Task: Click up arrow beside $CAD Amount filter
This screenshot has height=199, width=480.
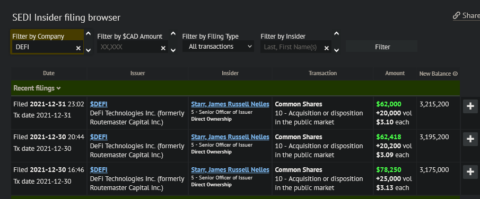Action: (173, 34)
